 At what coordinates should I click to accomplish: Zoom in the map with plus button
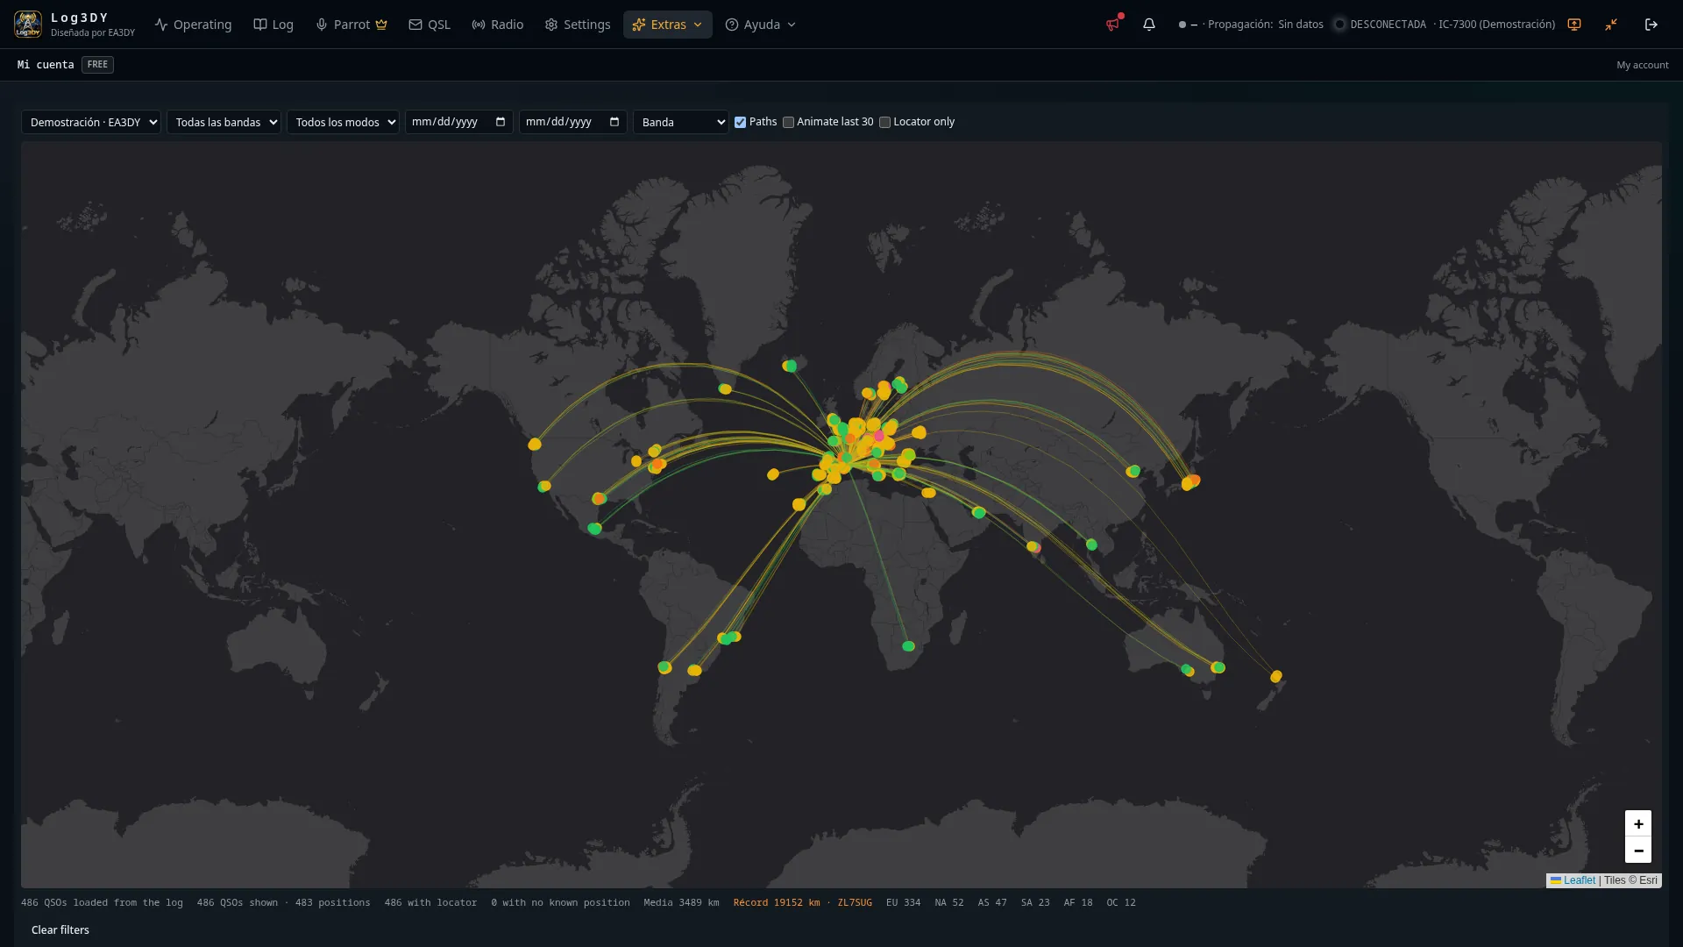click(1638, 823)
